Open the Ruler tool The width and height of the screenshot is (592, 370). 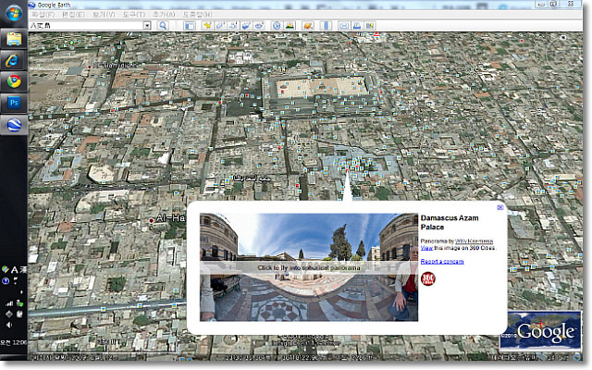point(327,25)
